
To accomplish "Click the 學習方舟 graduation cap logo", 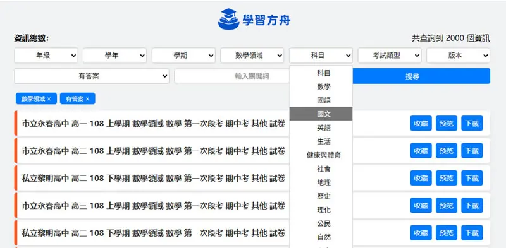I will click(228, 19).
